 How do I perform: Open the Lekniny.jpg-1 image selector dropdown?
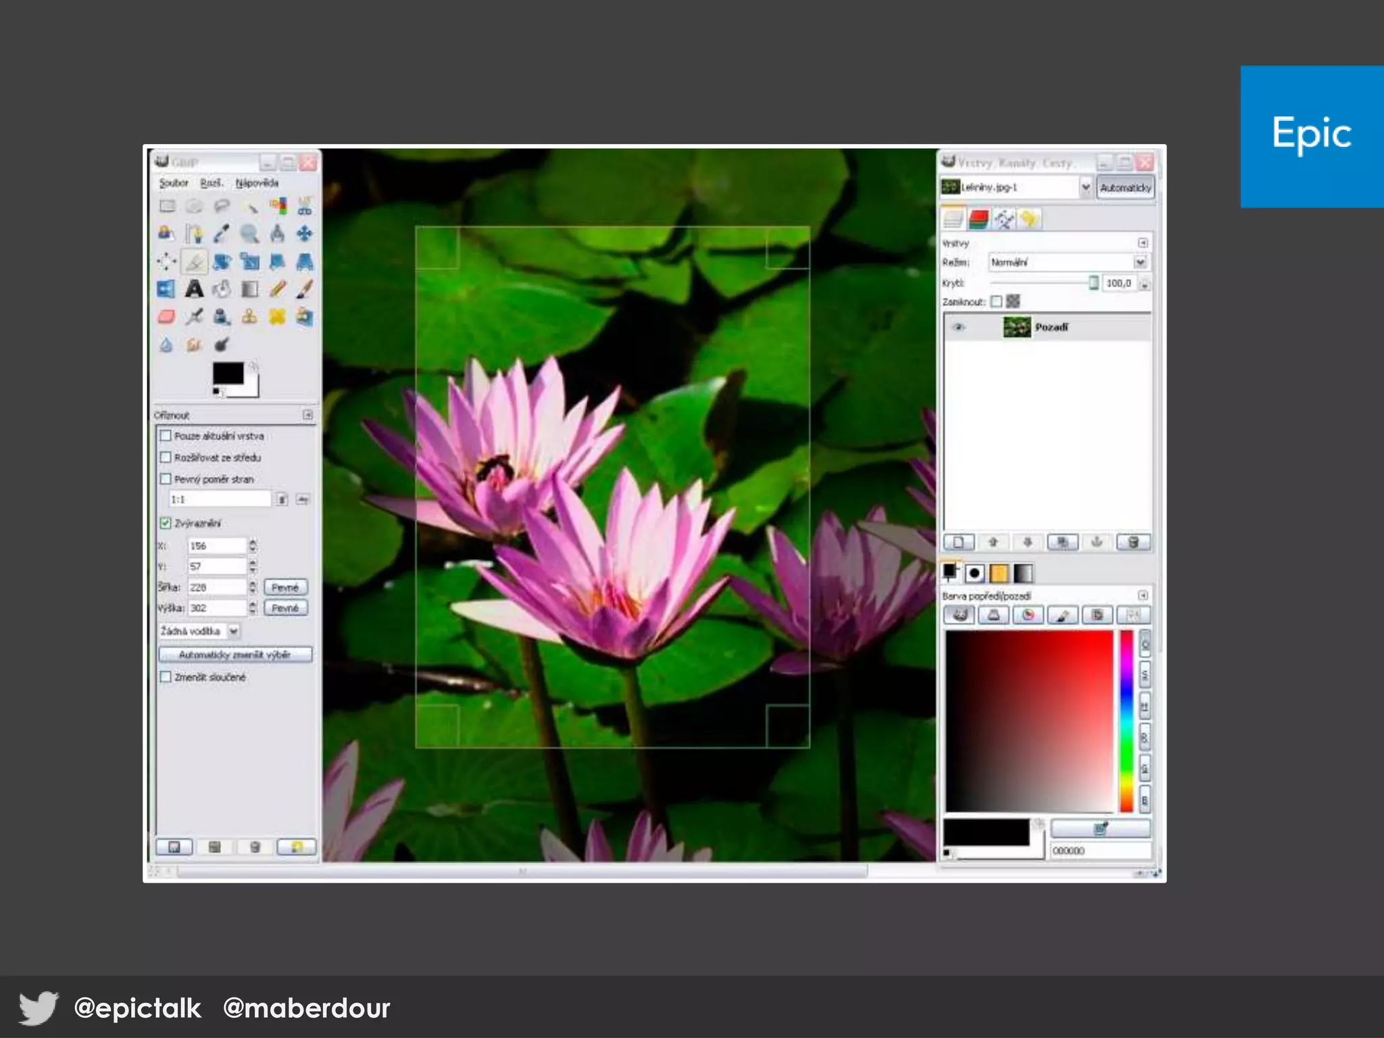(x=1085, y=187)
